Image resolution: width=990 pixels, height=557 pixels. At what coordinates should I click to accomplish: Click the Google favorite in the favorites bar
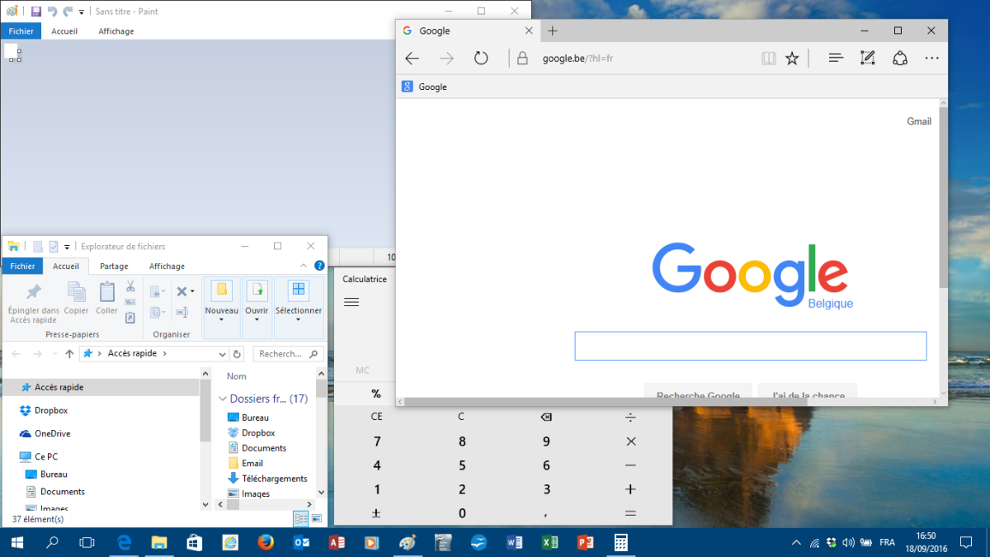coord(424,87)
